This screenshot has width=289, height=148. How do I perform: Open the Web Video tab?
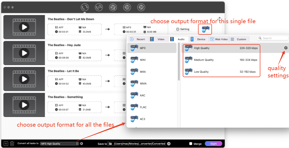[x=219, y=39]
